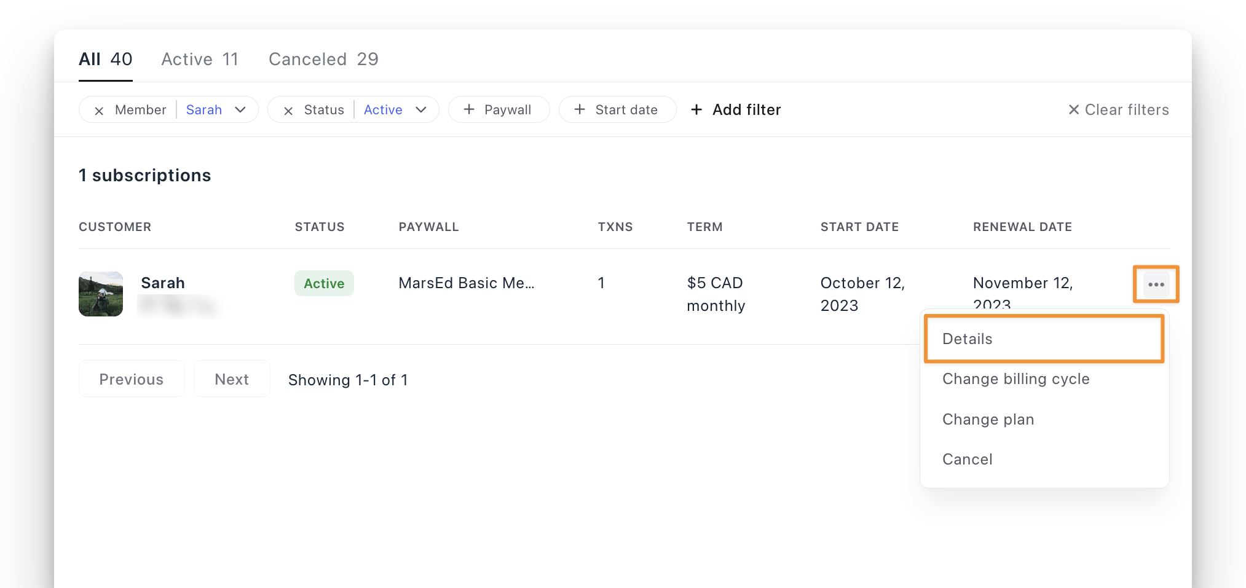Open the Member filter value chooser

pyautogui.click(x=204, y=109)
